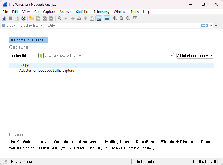223x165 pixels.
Task: Click the Restart current capture icon
Action: 17,18
